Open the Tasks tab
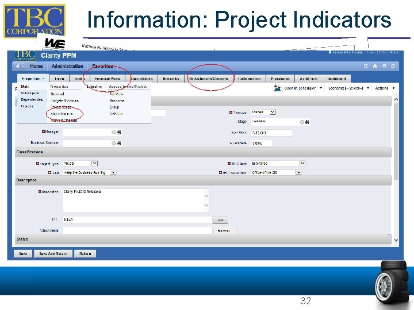This screenshot has height=310, width=414. point(79,79)
